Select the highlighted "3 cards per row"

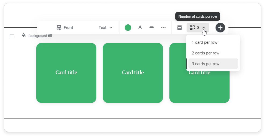coord(205,64)
